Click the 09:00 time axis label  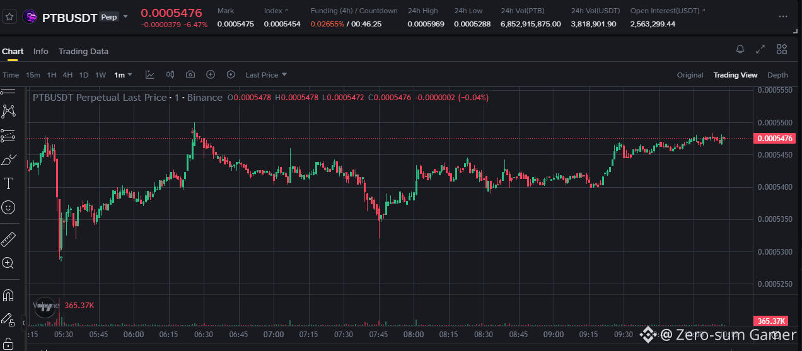pos(554,334)
